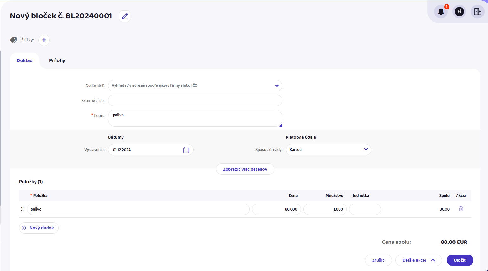Click the Cena field showing 80,000
The height and width of the screenshot is (271, 488).
coord(276,209)
